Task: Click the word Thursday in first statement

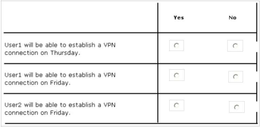Action: click(64, 53)
